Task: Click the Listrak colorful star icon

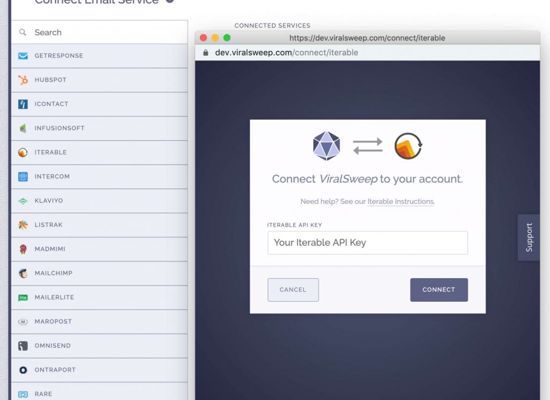Action: (23, 225)
